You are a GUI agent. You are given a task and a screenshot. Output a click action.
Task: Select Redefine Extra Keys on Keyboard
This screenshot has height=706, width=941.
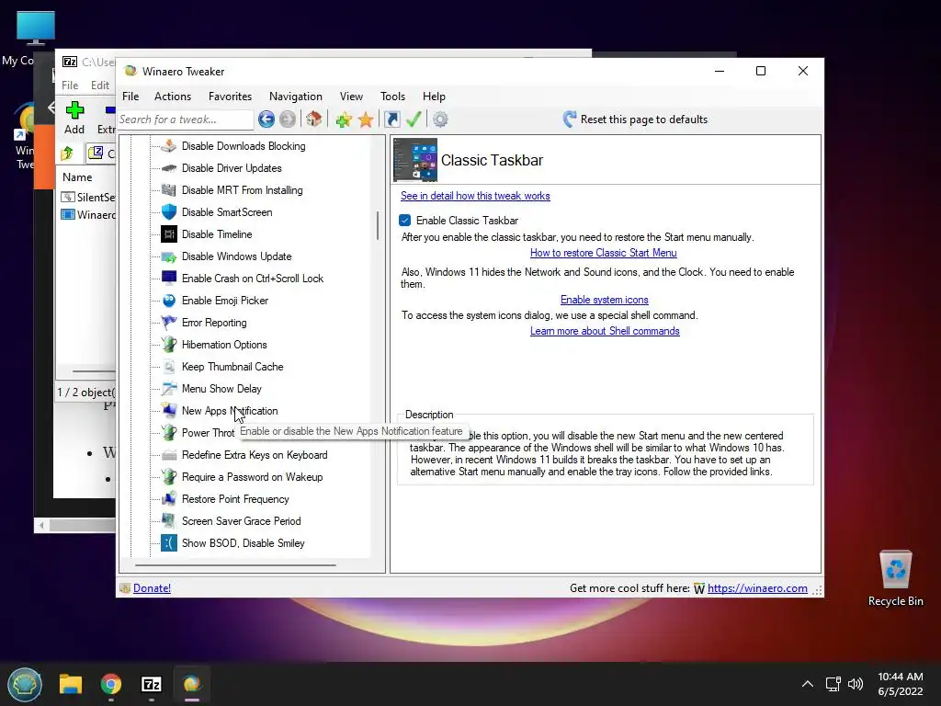point(255,455)
